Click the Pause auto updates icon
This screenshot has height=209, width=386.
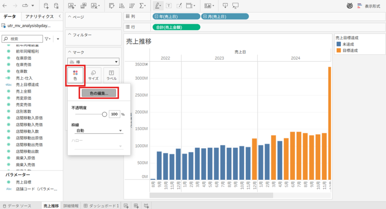tap(57, 6)
